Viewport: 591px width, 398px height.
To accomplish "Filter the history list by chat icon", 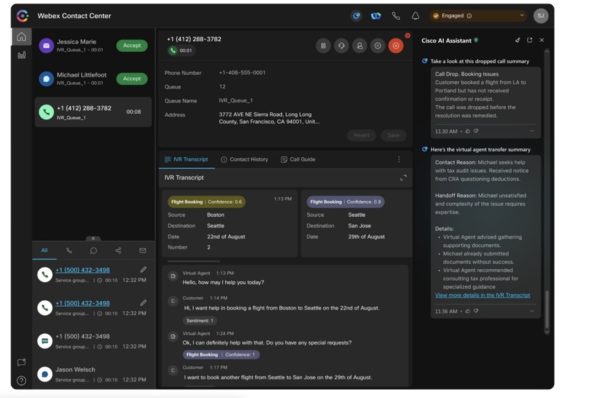I will pyautogui.click(x=93, y=250).
